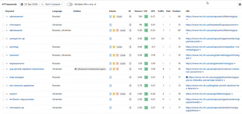Check the checkbox for трихолог row
242x114 pixels.
3,55
